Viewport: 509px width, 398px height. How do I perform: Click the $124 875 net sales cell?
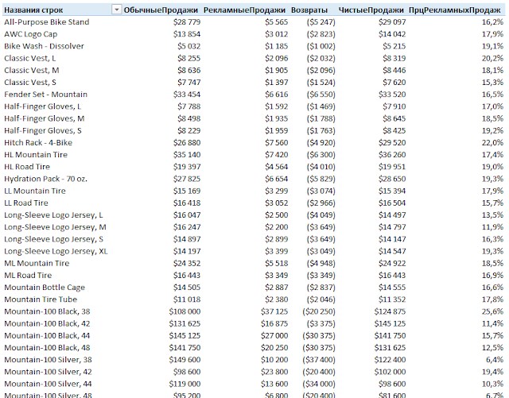(390, 311)
